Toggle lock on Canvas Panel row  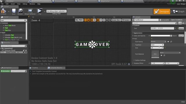[x=24, y=50]
